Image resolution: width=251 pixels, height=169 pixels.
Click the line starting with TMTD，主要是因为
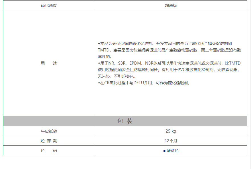point(170,50)
